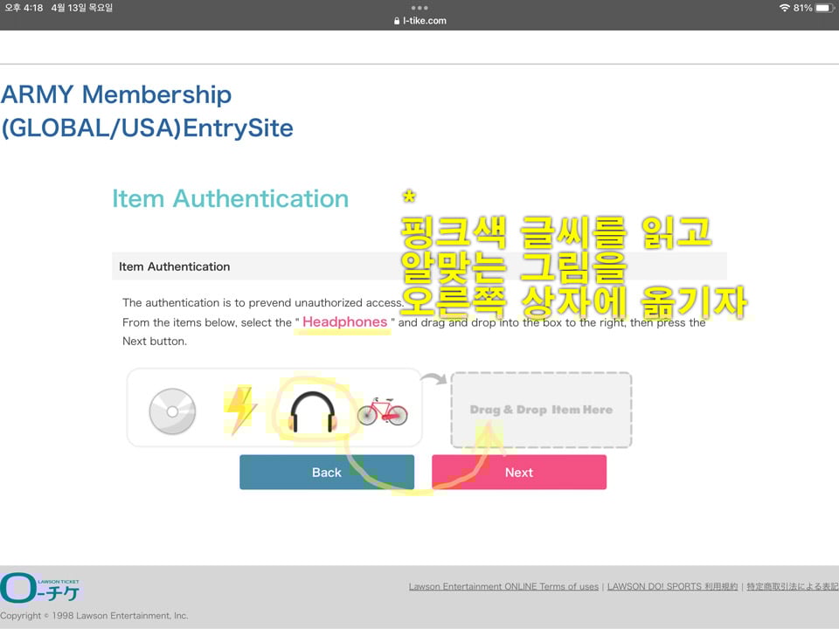The image size is (839, 629).
Task: Select the CD disc item icon
Action: 171,411
